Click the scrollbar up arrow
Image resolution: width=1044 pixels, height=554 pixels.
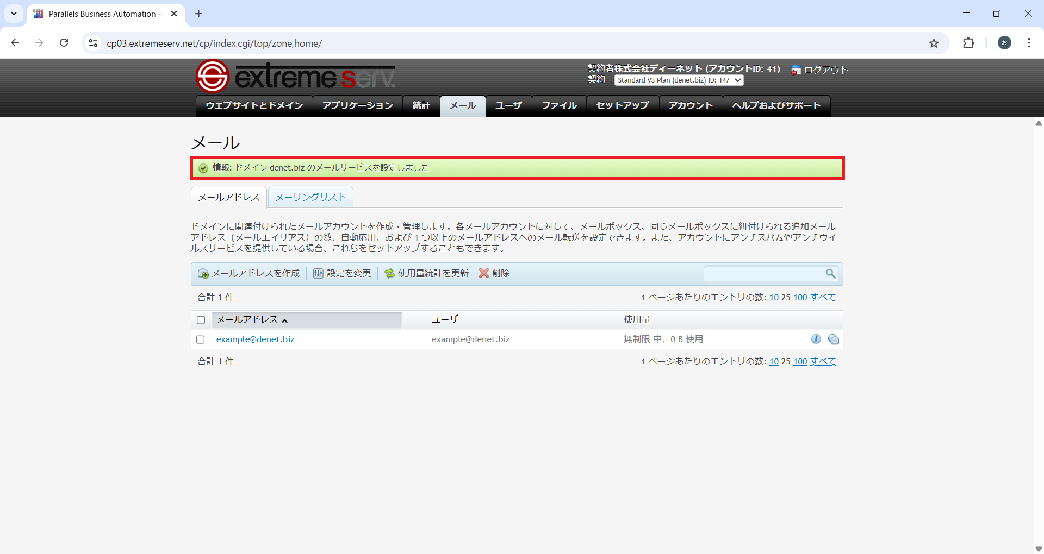pyautogui.click(x=1039, y=123)
